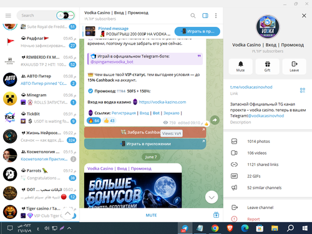Click the Bot link in message
The image size is (312, 234).
156,113
